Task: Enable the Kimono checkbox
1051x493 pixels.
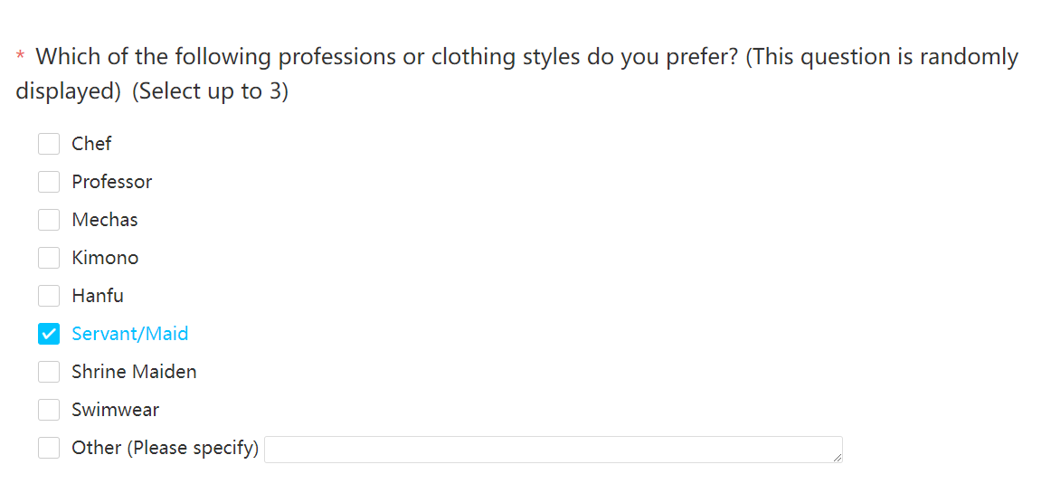Action: [49, 258]
